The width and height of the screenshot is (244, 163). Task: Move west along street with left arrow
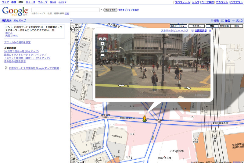[x=121, y=86]
